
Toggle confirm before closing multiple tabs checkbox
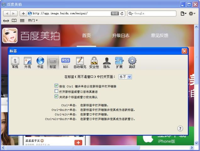pyautogui.click(x=57, y=97)
